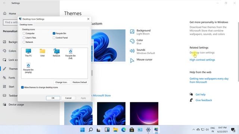Click the Get help icon
This screenshot has height=134, width=239.
(x=191, y=94)
